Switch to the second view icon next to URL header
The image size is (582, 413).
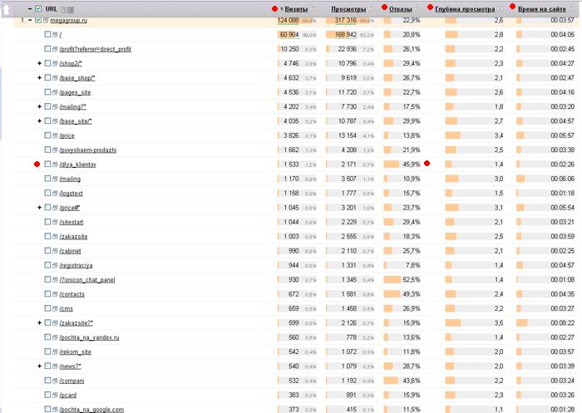(x=71, y=10)
